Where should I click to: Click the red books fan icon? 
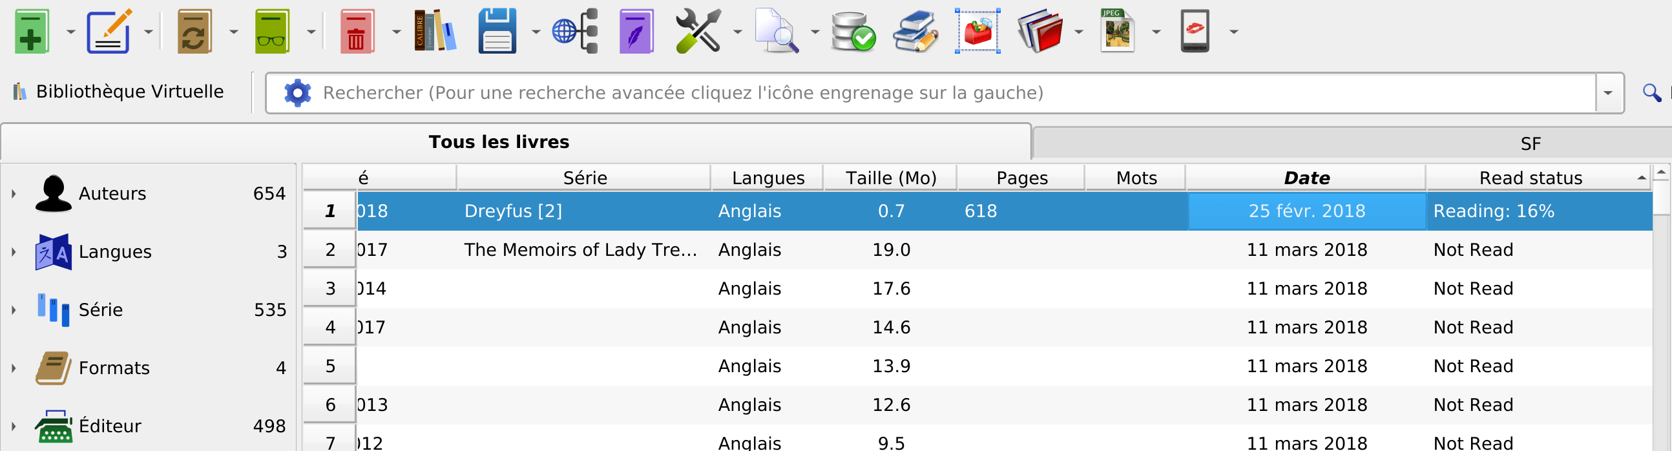click(x=1040, y=30)
